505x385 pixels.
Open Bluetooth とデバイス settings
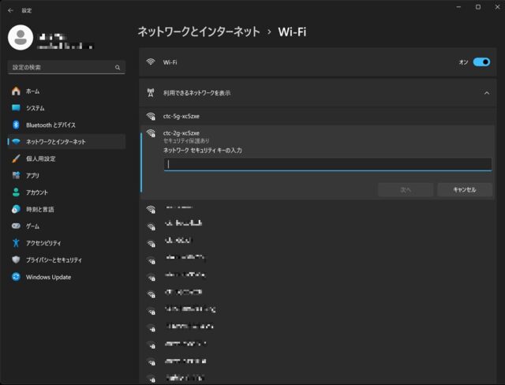click(x=66, y=125)
